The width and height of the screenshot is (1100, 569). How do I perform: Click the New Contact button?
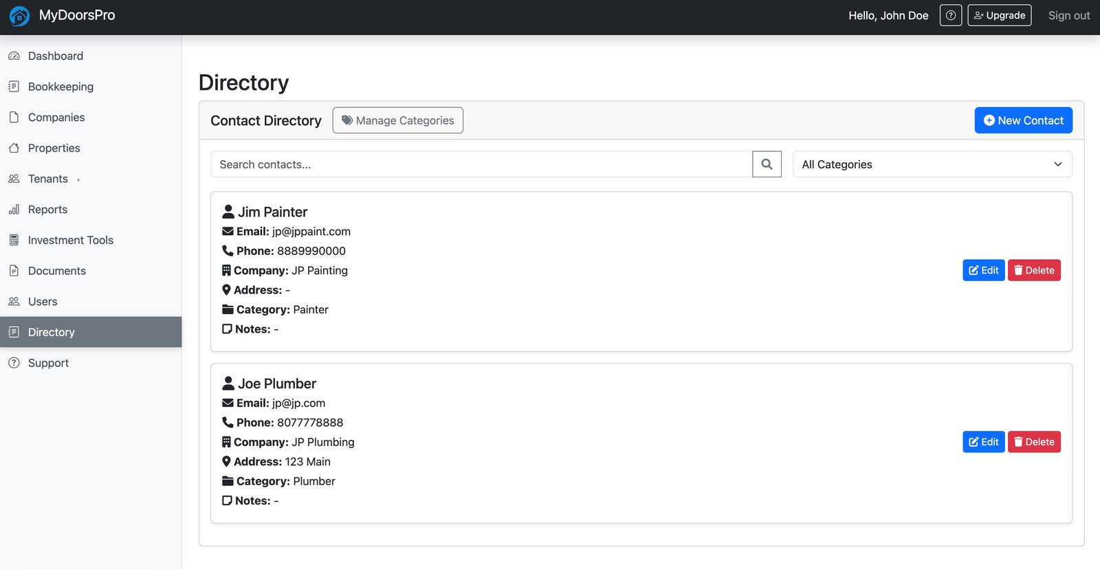pos(1023,120)
